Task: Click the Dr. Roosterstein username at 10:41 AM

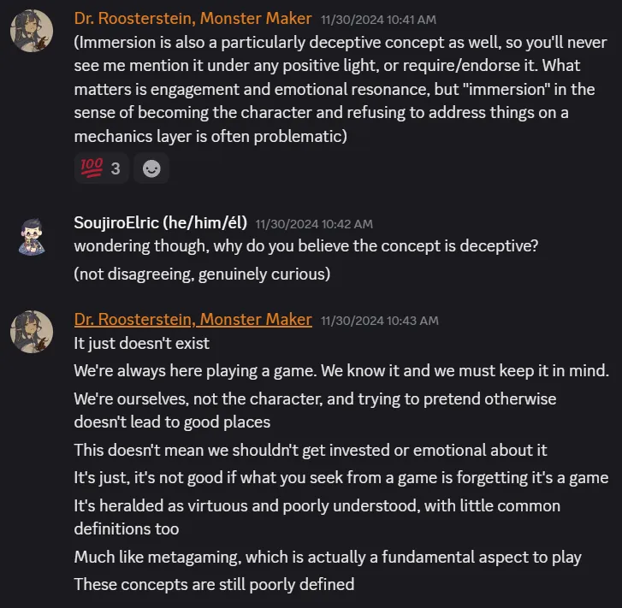Action: pyautogui.click(x=193, y=18)
